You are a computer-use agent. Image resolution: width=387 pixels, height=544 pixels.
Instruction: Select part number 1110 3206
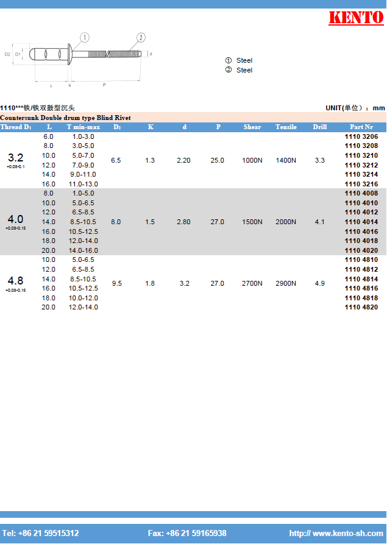click(x=361, y=136)
